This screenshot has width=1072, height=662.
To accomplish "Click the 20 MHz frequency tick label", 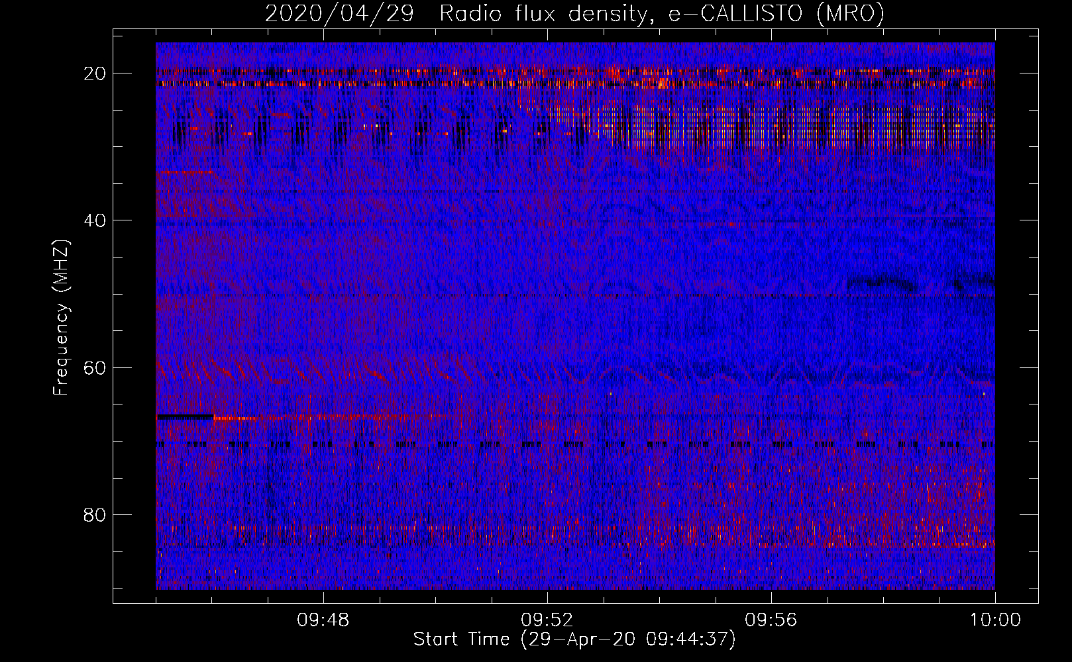I will [x=95, y=73].
